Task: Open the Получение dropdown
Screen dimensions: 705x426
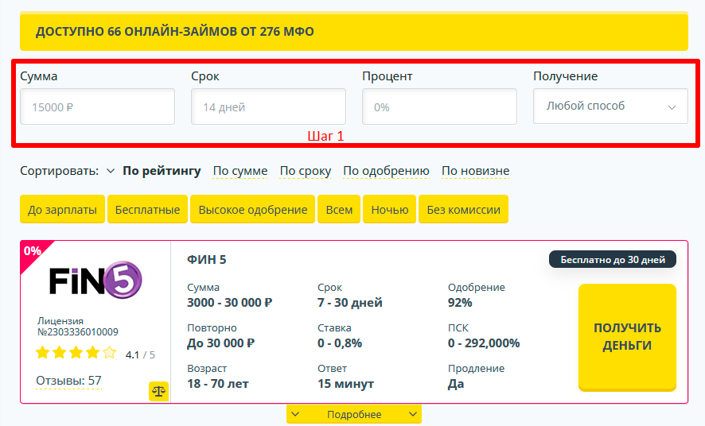Action: coord(610,106)
